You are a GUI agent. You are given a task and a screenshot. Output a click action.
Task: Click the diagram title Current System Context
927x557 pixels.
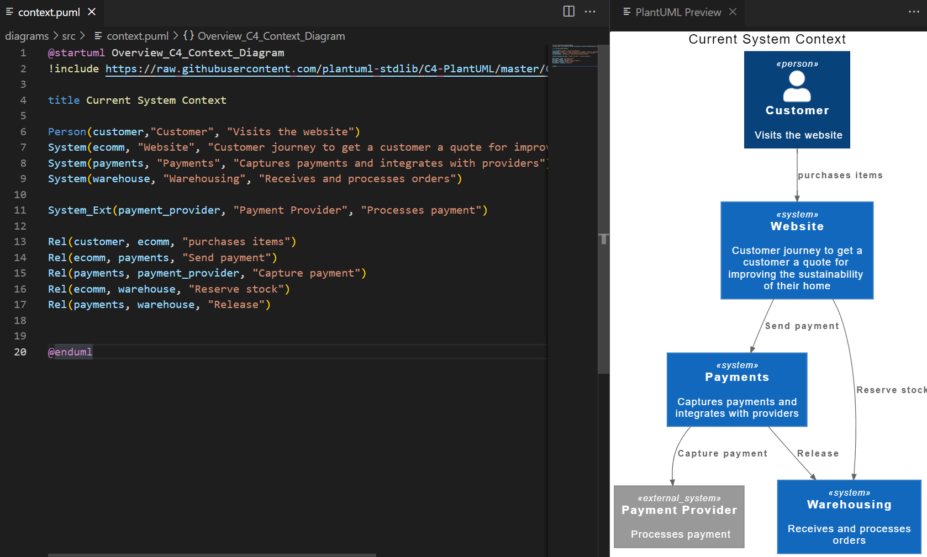pyautogui.click(x=767, y=39)
